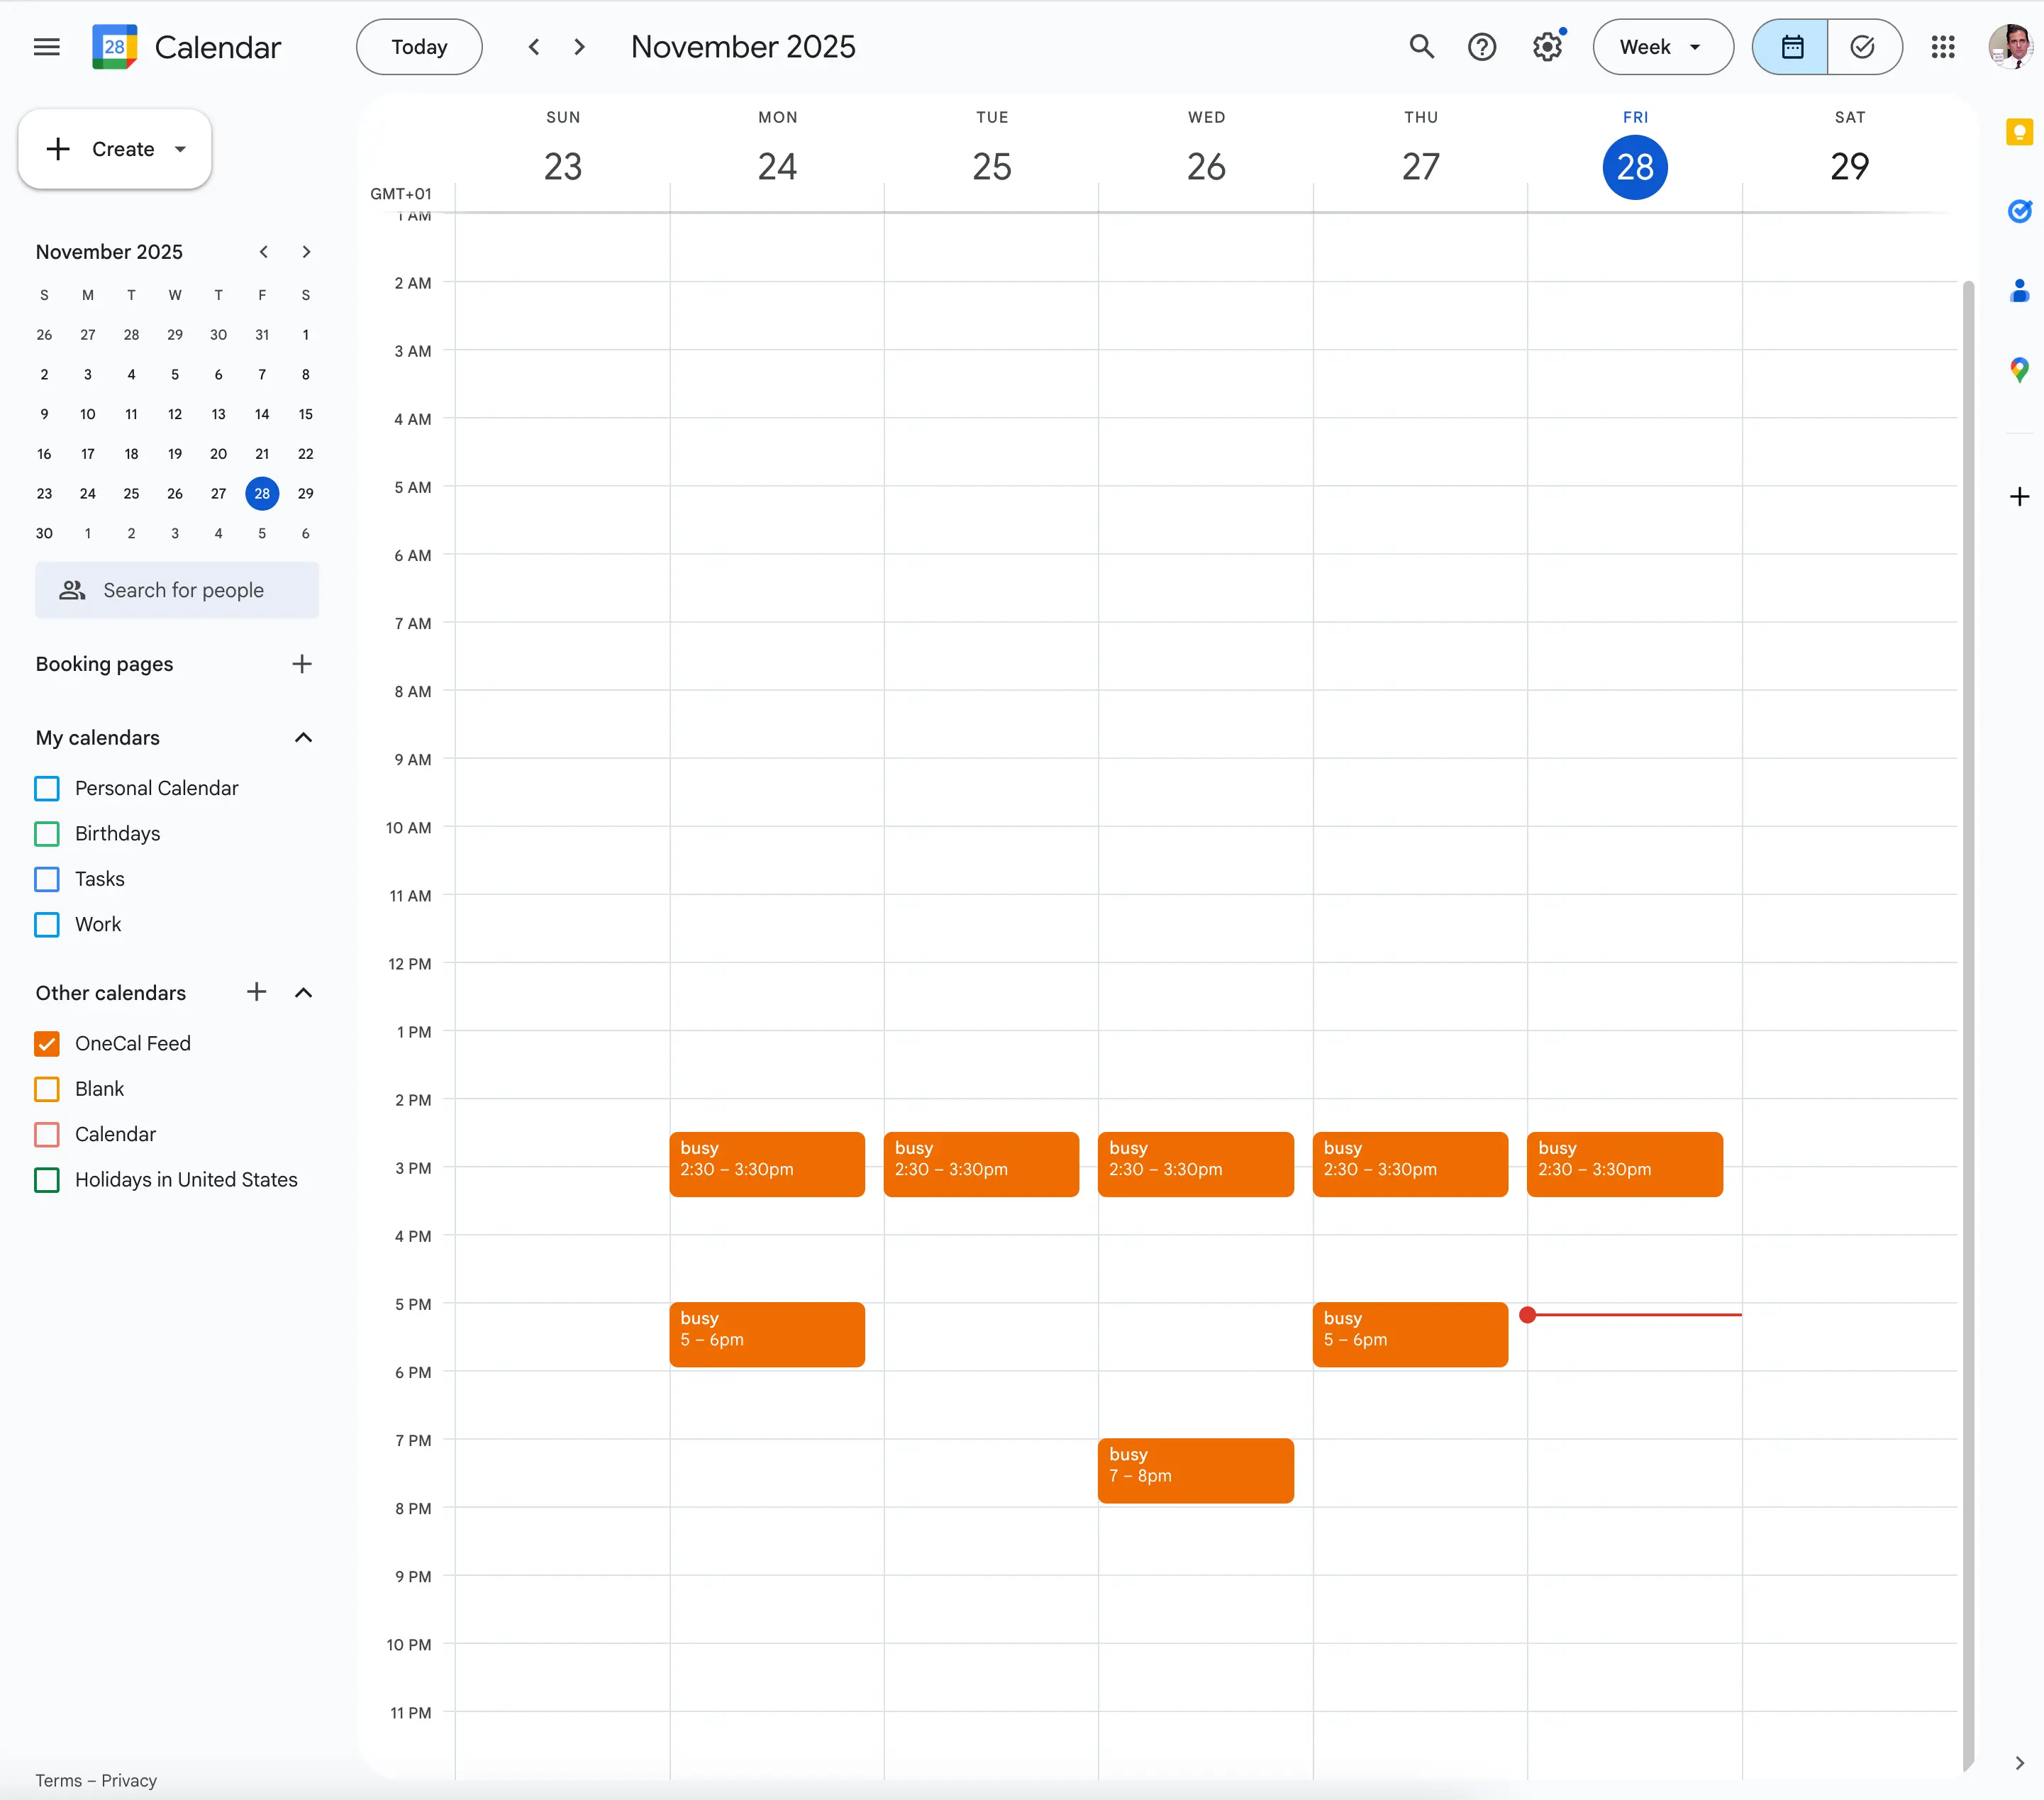Open the main hamburger menu
This screenshot has width=2044, height=1800.
[46, 46]
